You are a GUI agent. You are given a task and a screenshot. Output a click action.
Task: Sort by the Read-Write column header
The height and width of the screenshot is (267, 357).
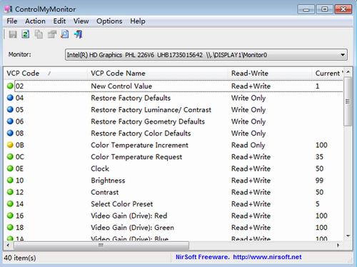[270, 74]
